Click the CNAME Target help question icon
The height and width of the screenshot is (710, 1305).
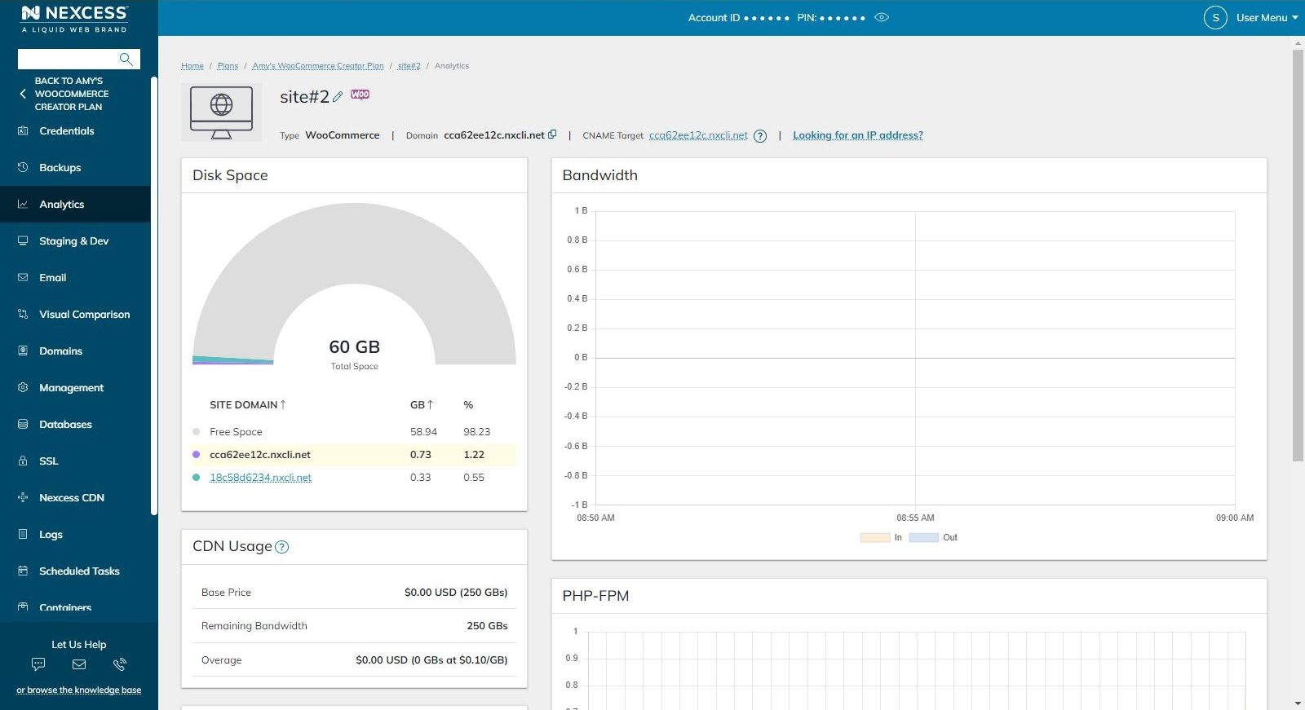760,136
